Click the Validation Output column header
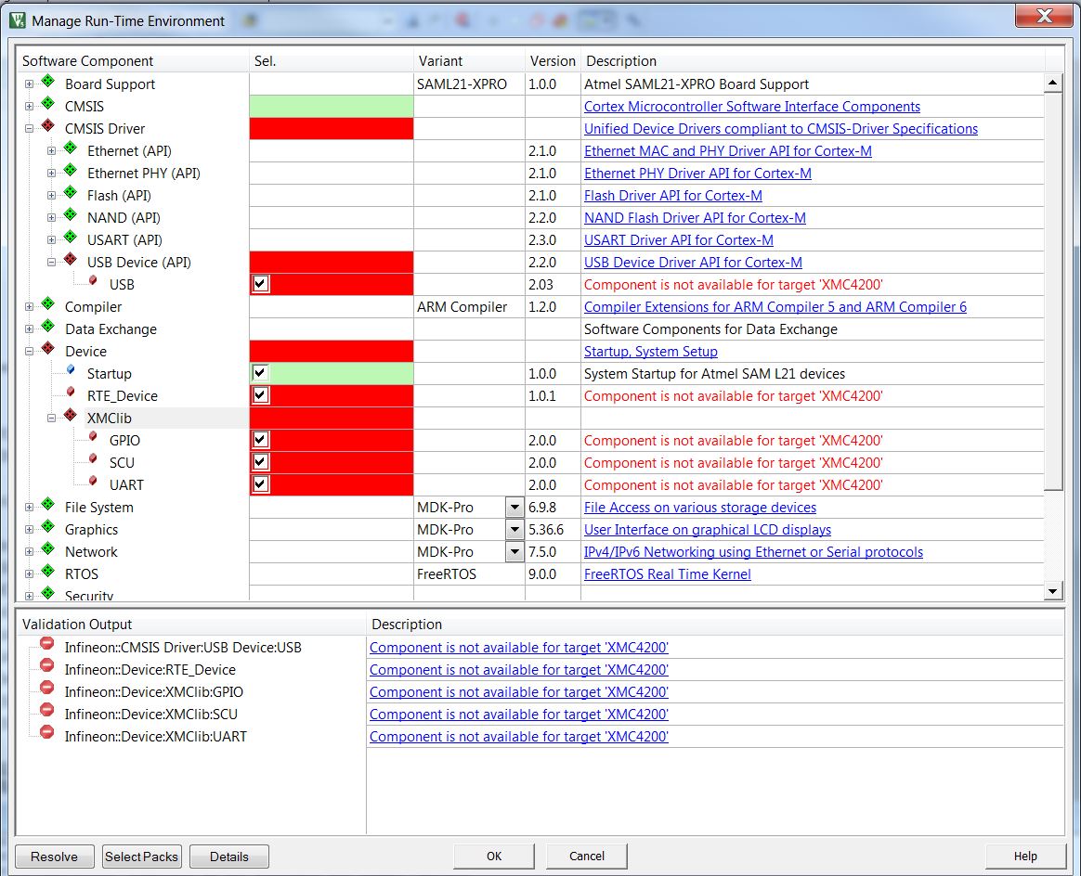This screenshot has height=876, width=1081. [x=77, y=625]
